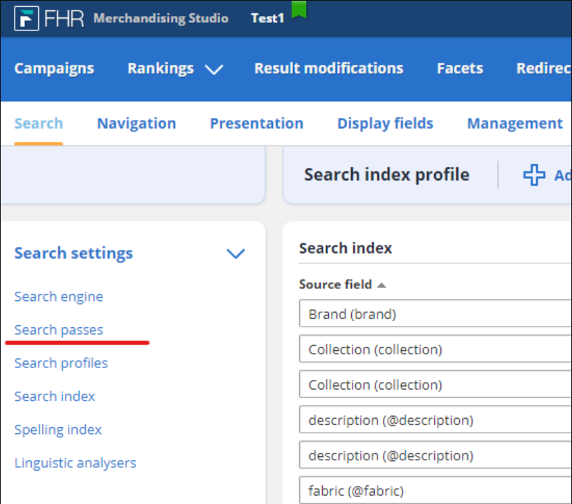The width and height of the screenshot is (572, 504).
Task: Open the Search passes link
Action: (x=59, y=330)
